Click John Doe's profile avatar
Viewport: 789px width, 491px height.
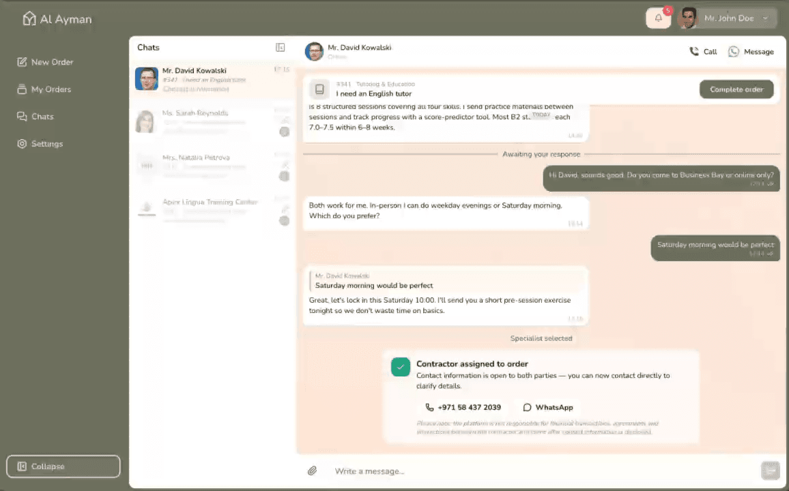point(688,18)
